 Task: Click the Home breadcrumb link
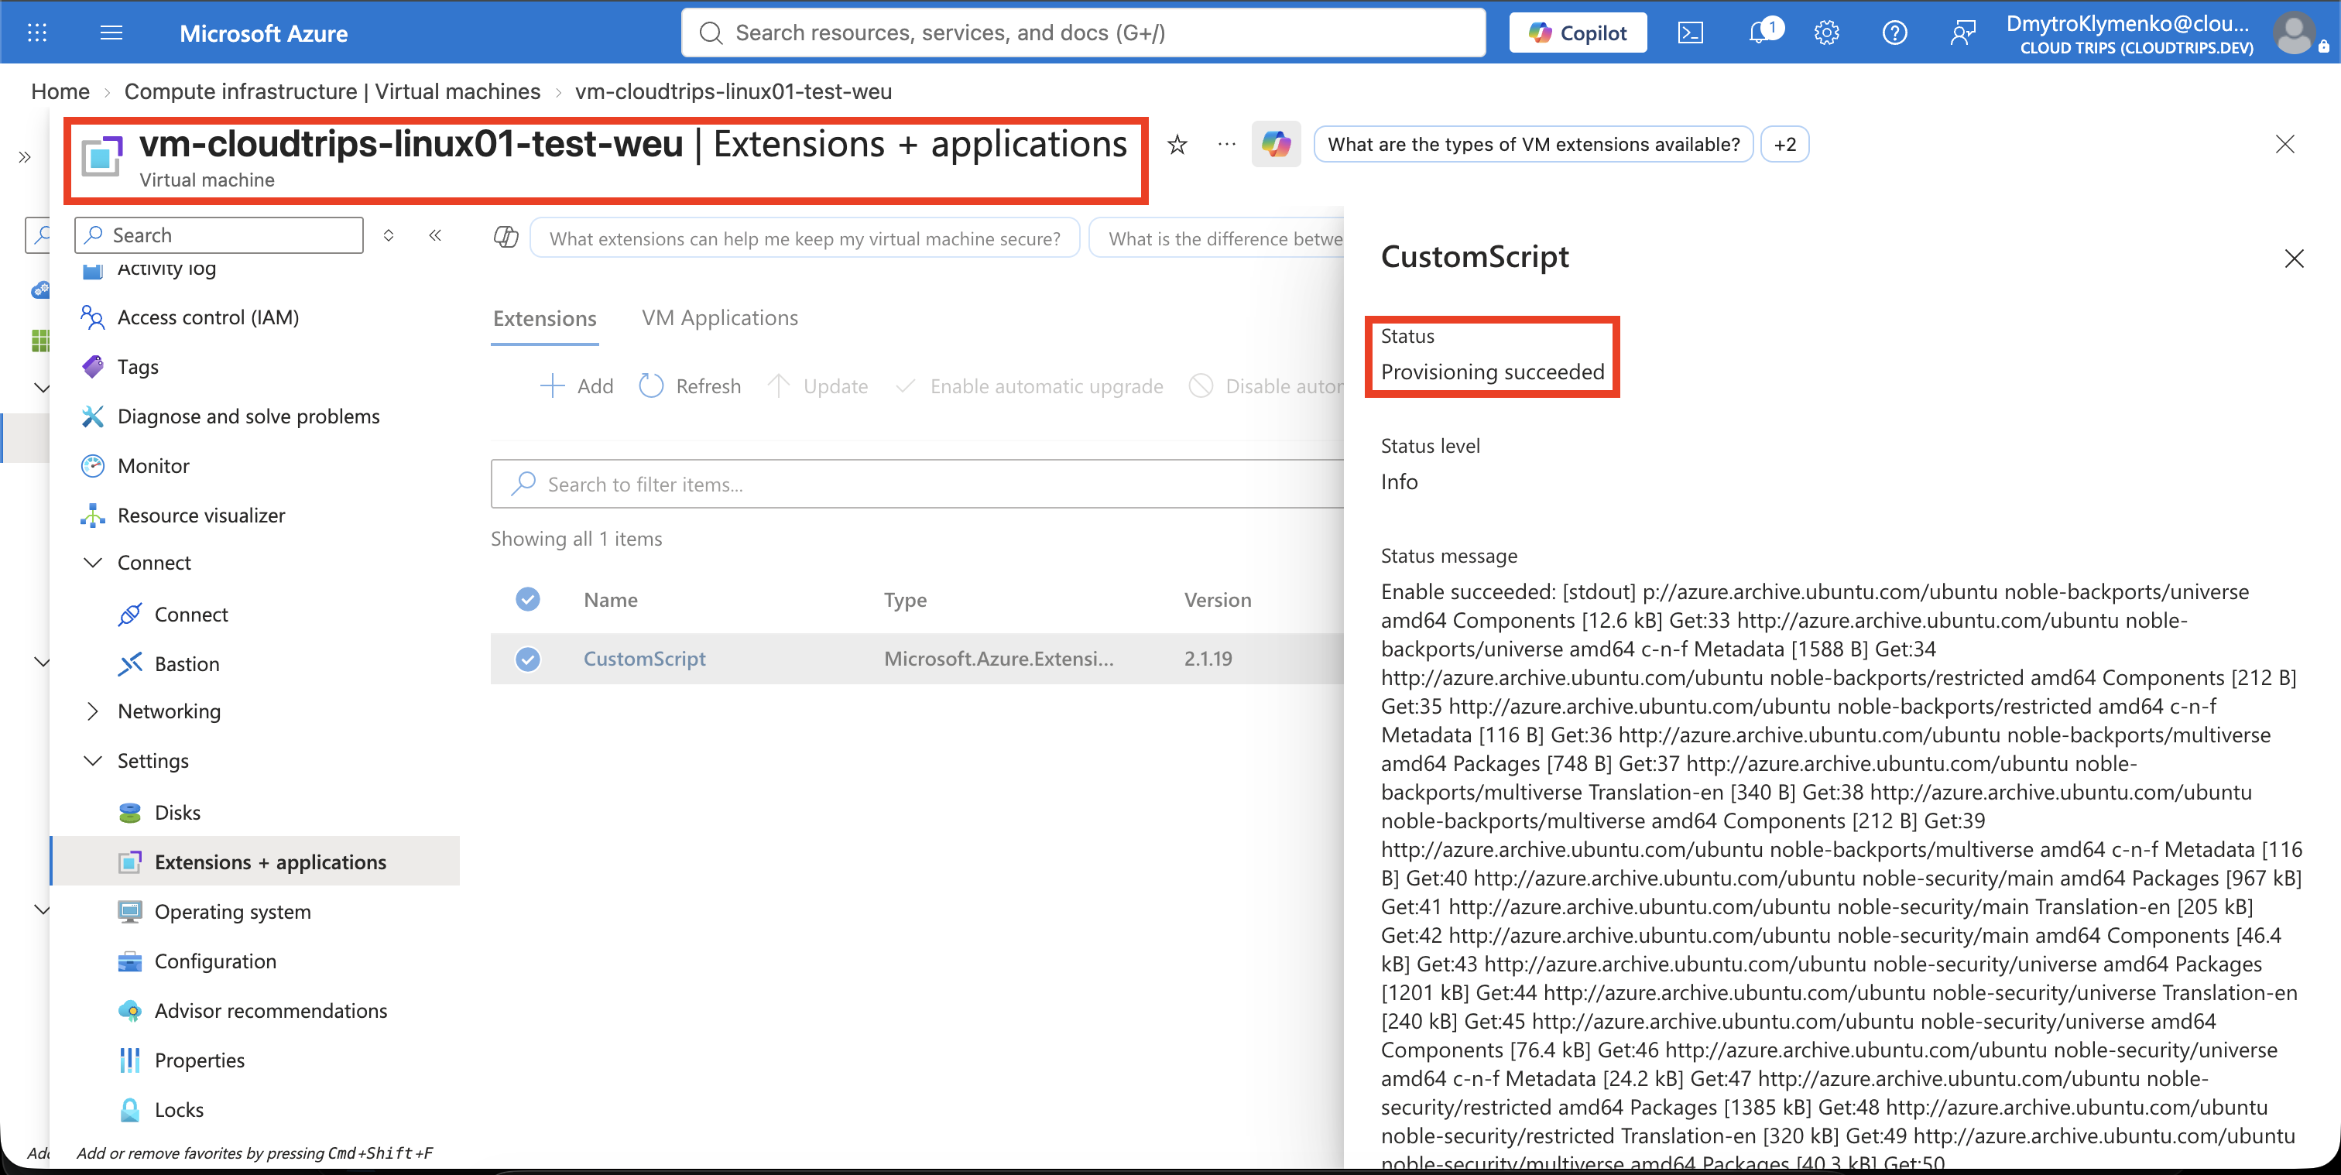pos(60,92)
